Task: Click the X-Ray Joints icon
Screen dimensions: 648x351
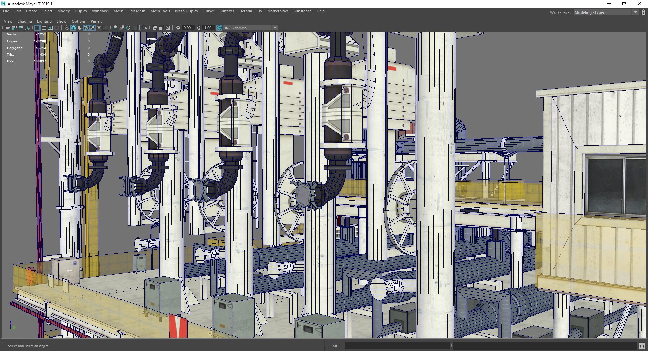Action: click(168, 28)
